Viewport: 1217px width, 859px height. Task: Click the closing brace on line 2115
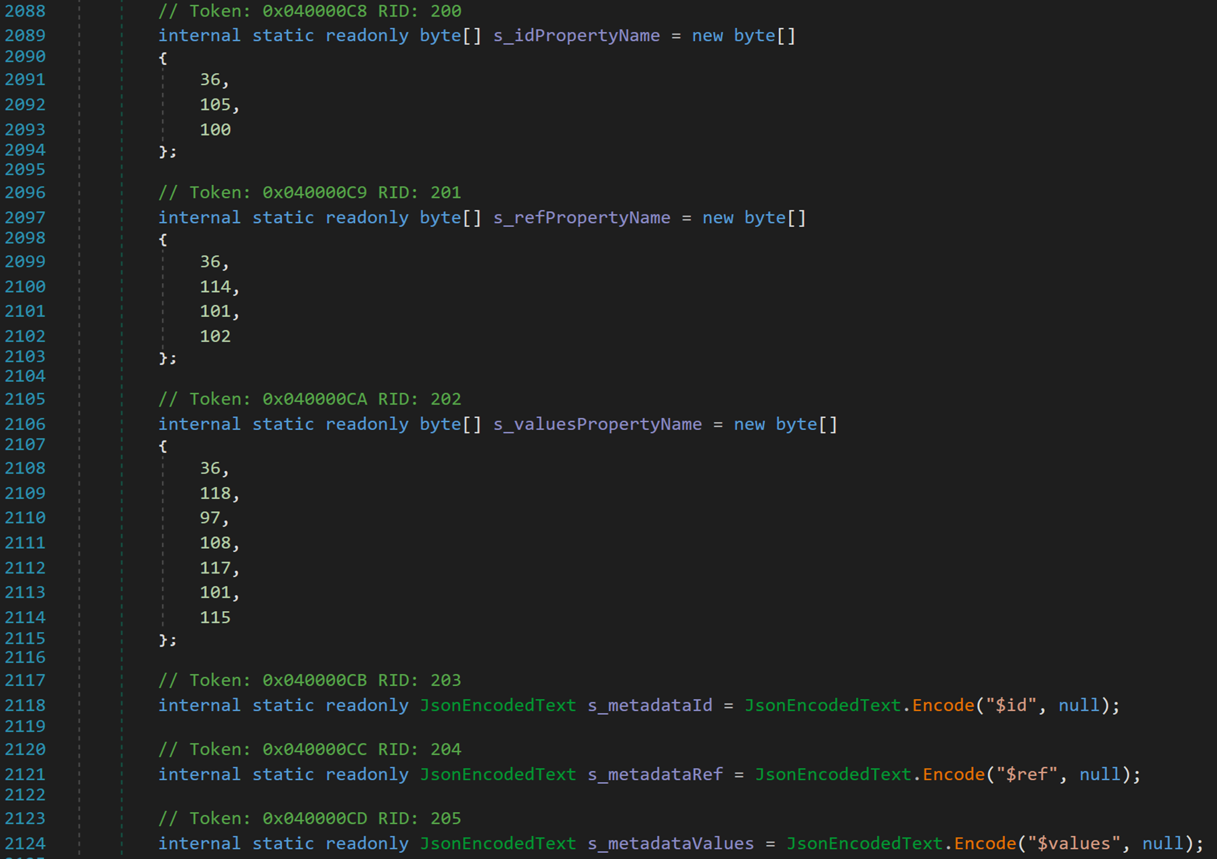163,640
